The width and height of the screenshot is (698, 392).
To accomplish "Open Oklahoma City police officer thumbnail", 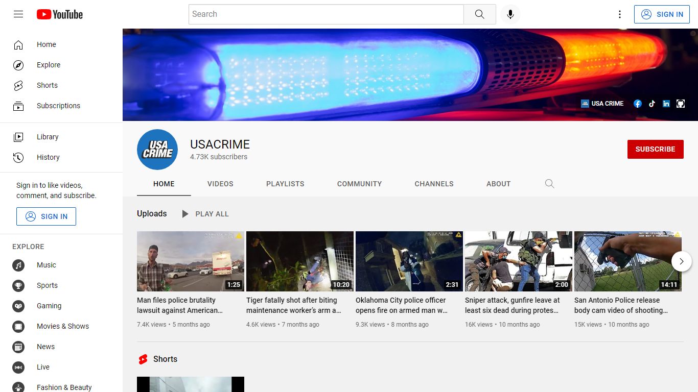I will 409,261.
